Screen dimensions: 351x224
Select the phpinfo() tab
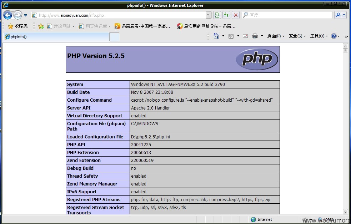tap(56, 37)
